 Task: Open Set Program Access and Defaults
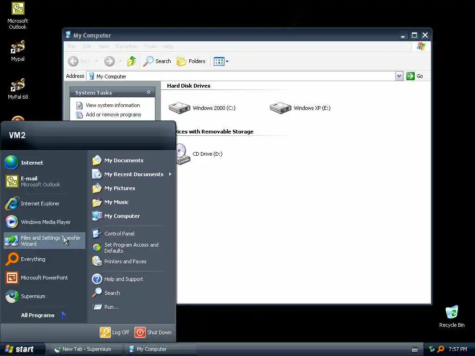[x=131, y=248]
